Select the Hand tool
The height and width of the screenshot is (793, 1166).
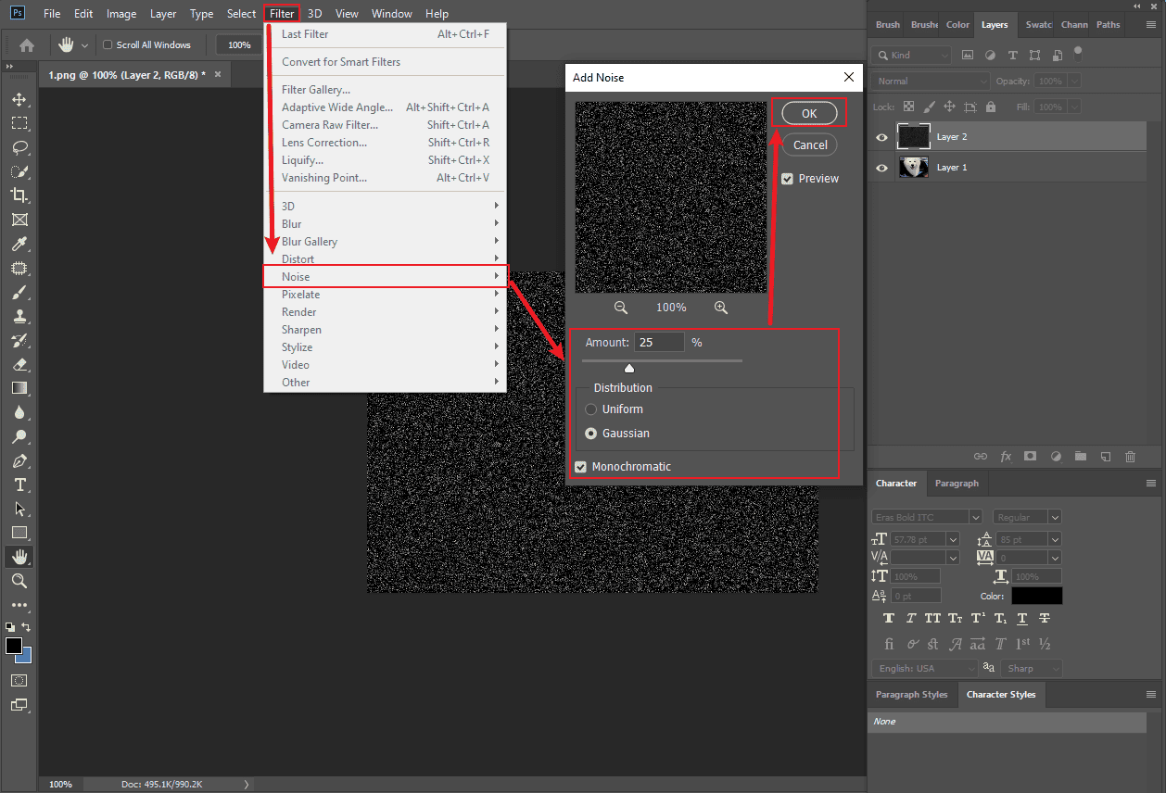point(19,556)
